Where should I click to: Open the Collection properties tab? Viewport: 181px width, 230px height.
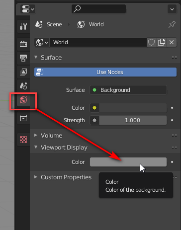point(23,118)
